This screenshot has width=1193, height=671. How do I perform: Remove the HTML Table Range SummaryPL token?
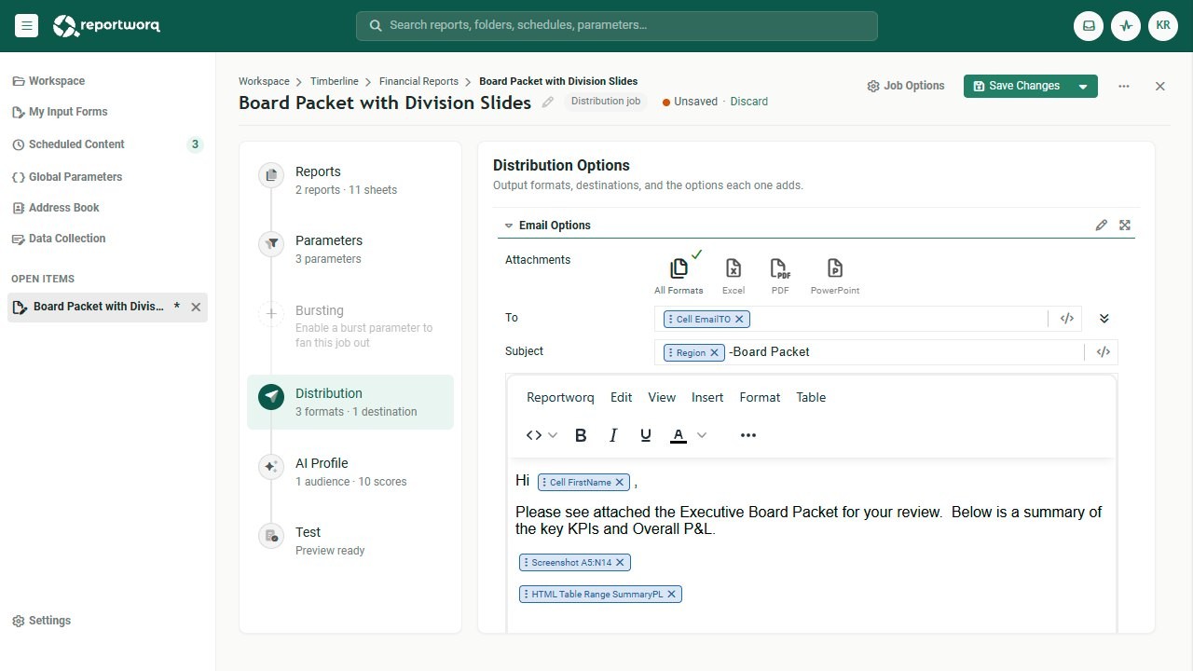[x=671, y=595]
